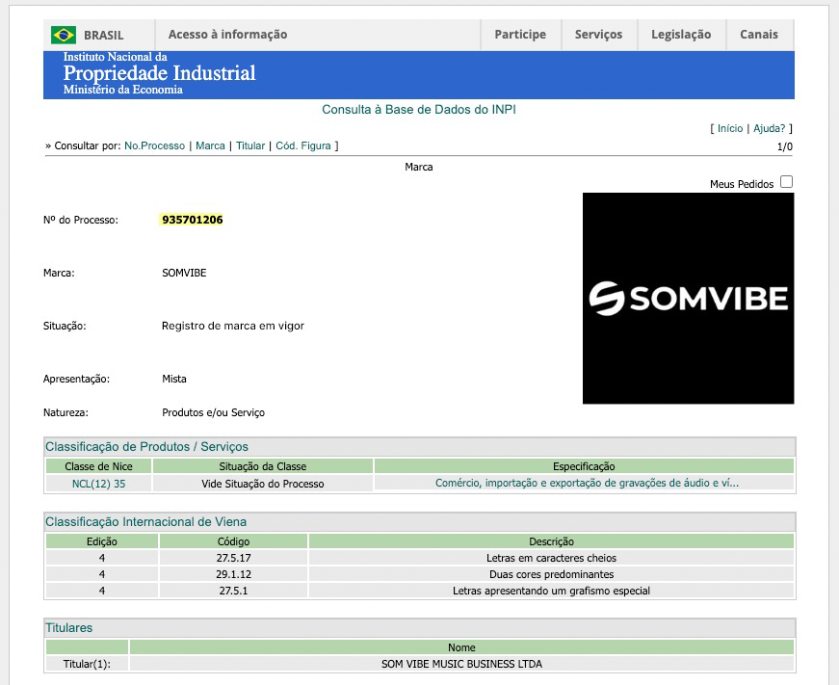Search by Titular link
The width and height of the screenshot is (839, 685).
coord(250,145)
